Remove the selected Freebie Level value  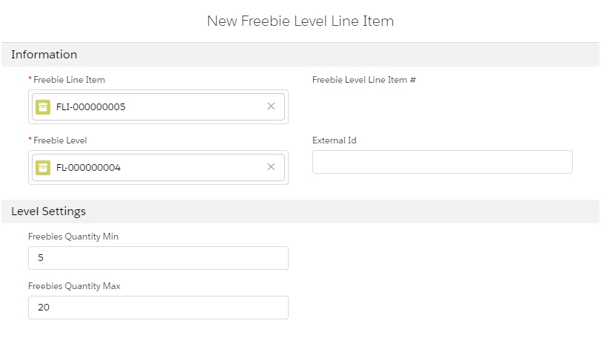pyautogui.click(x=271, y=167)
